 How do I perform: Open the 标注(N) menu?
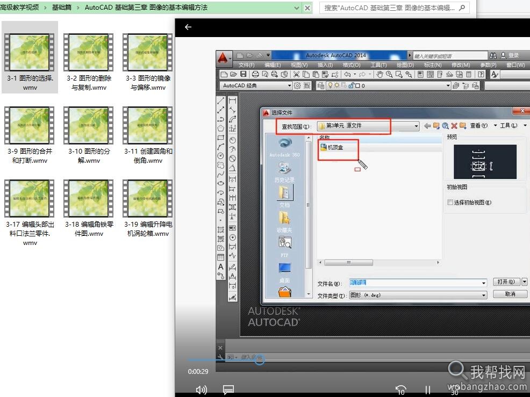[433, 65]
